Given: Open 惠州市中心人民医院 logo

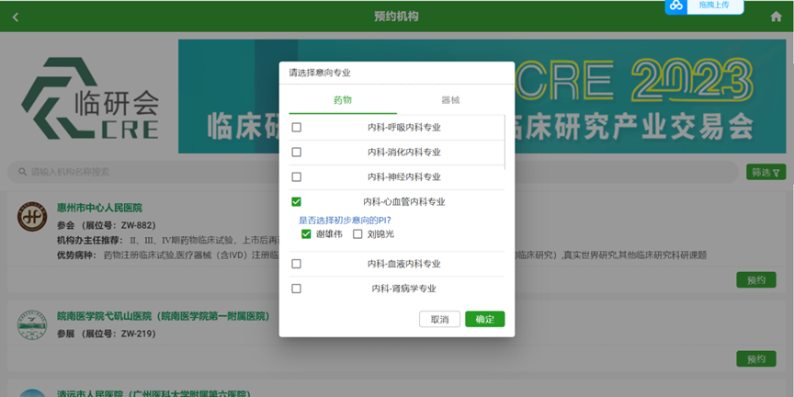Looking at the screenshot, I should point(32,216).
